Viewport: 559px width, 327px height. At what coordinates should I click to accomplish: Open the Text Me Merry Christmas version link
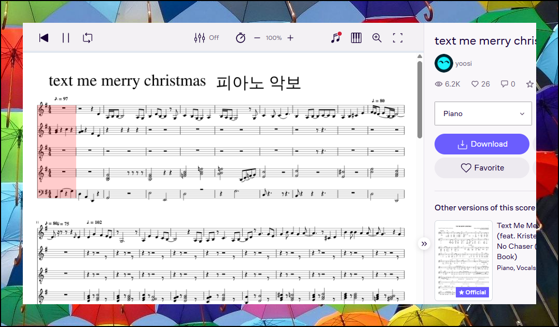(x=516, y=241)
